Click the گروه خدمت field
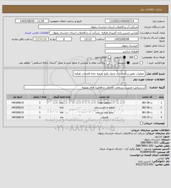Viewport: 171px width, 188px height. click(85, 87)
